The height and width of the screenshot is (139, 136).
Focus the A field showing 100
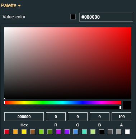121,117
